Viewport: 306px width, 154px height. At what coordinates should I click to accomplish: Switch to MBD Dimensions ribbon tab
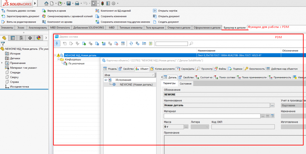tap(60, 28)
